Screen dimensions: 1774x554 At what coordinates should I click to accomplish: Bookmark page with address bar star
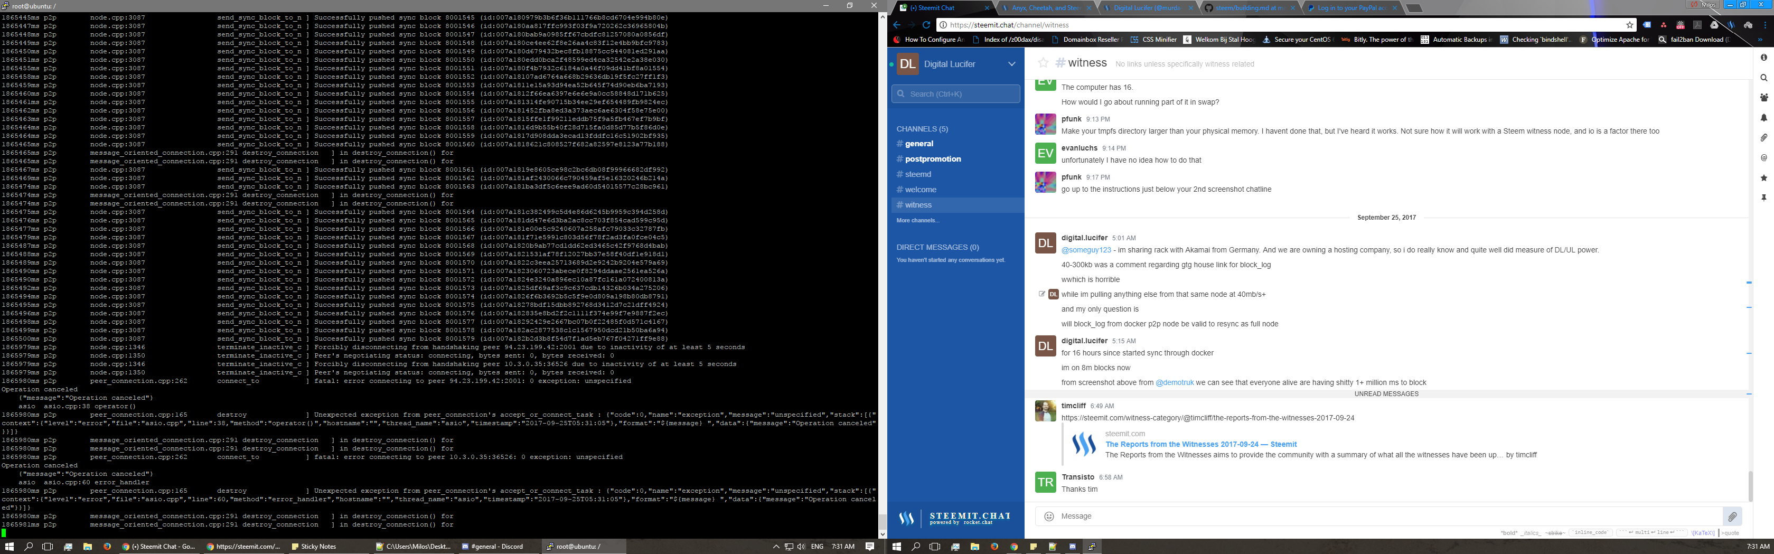pyautogui.click(x=1629, y=25)
